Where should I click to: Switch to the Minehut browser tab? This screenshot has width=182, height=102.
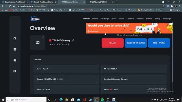[x=43, y=2]
